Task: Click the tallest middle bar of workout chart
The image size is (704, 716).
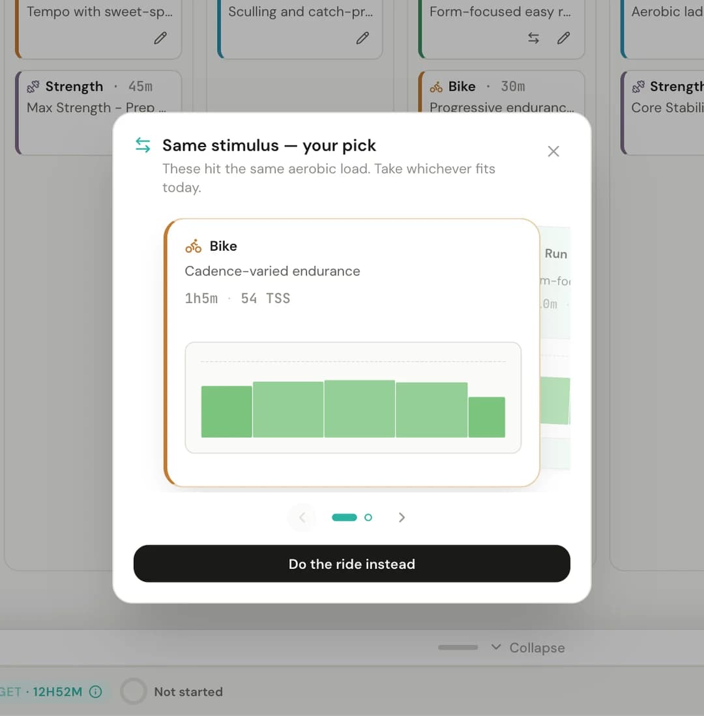Action: click(360, 408)
